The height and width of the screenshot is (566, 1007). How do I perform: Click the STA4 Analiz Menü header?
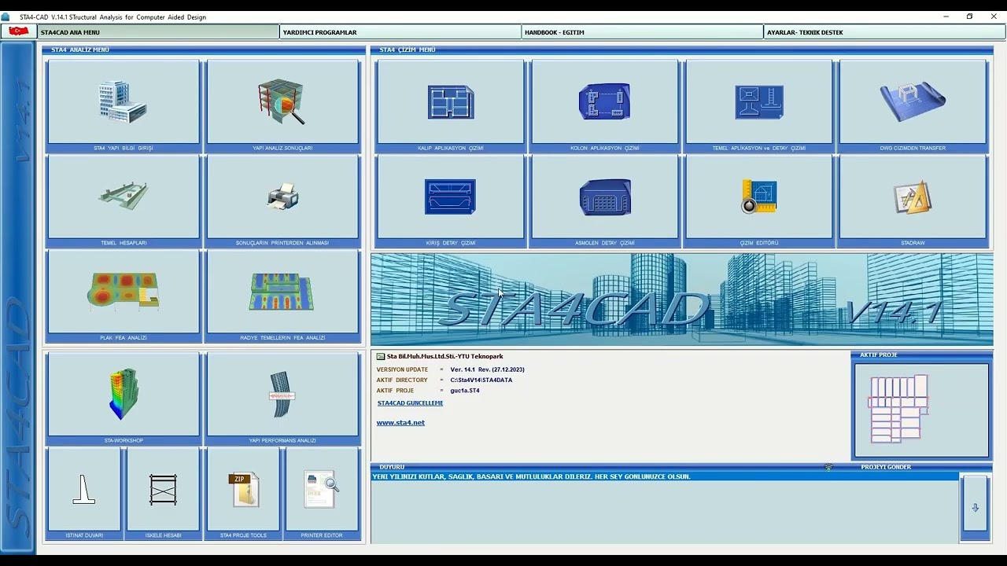click(80, 50)
